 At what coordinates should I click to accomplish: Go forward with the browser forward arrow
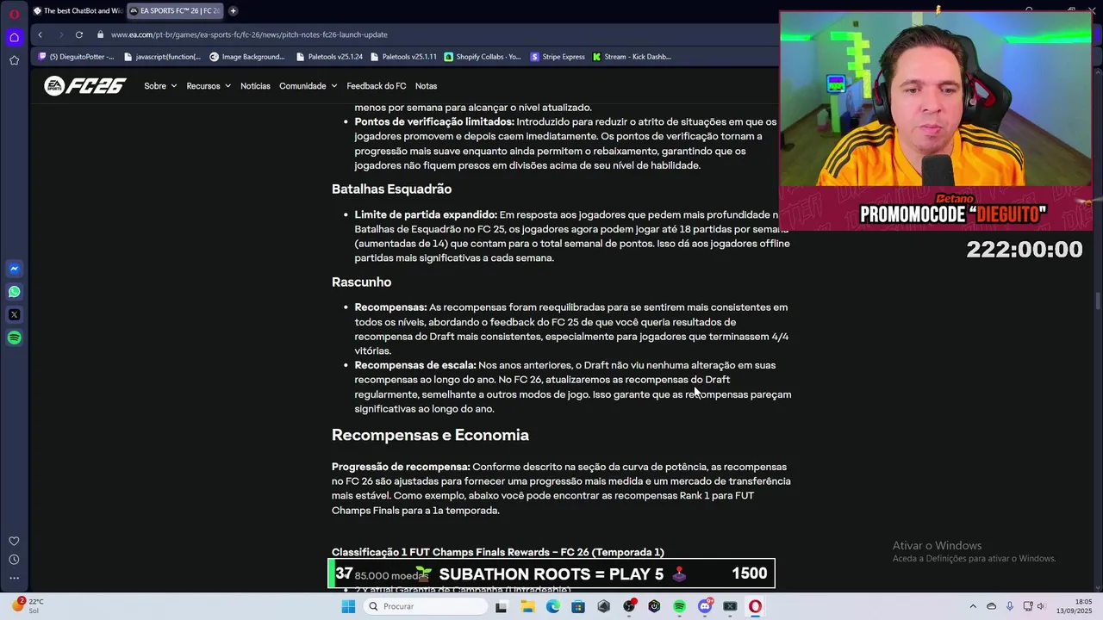(x=60, y=34)
